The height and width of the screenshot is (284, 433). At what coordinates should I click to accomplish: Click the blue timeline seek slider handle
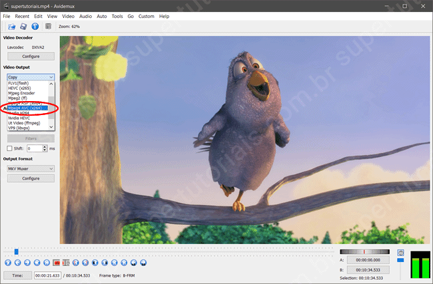click(x=16, y=251)
